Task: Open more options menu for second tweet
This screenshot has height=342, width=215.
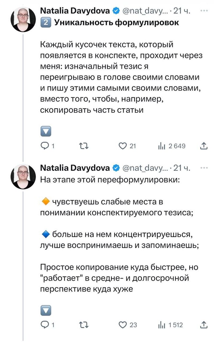Action: pos(203,168)
